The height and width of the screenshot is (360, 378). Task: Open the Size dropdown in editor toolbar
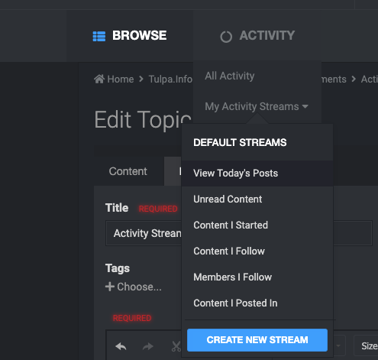(367, 345)
